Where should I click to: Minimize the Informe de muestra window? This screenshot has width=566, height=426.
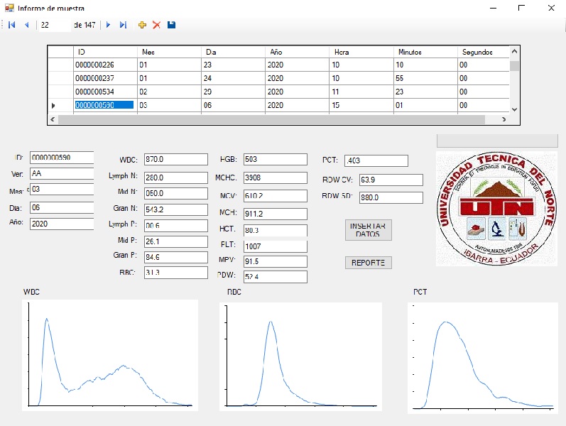[x=493, y=8]
